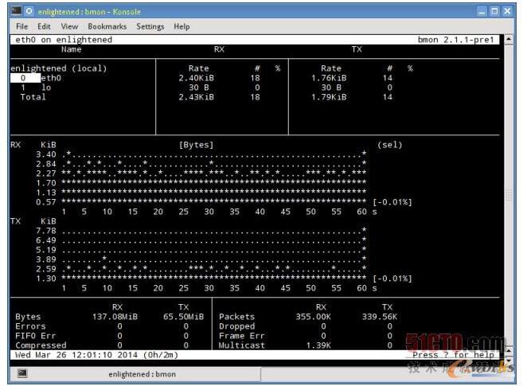Click the Frame Err row label
The height and width of the screenshot is (386, 523).
[242, 336]
